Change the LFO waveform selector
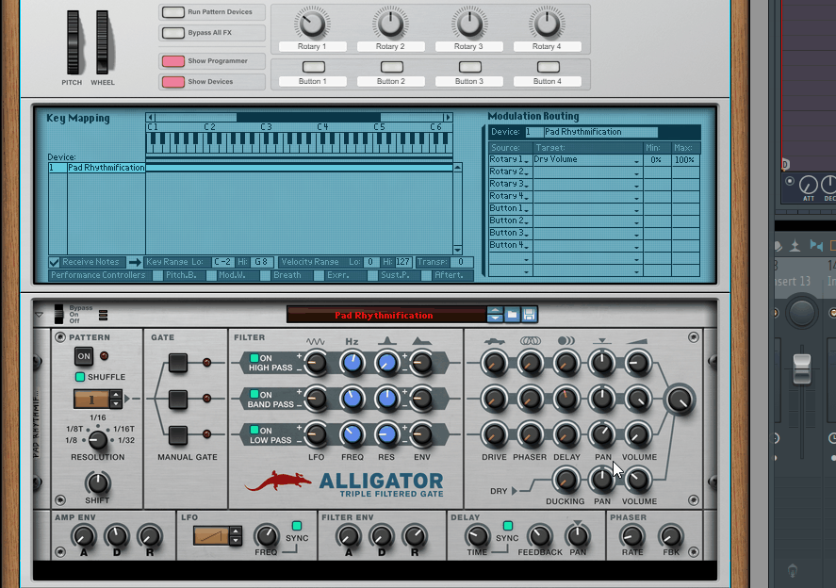The width and height of the screenshot is (836, 588). (235, 536)
